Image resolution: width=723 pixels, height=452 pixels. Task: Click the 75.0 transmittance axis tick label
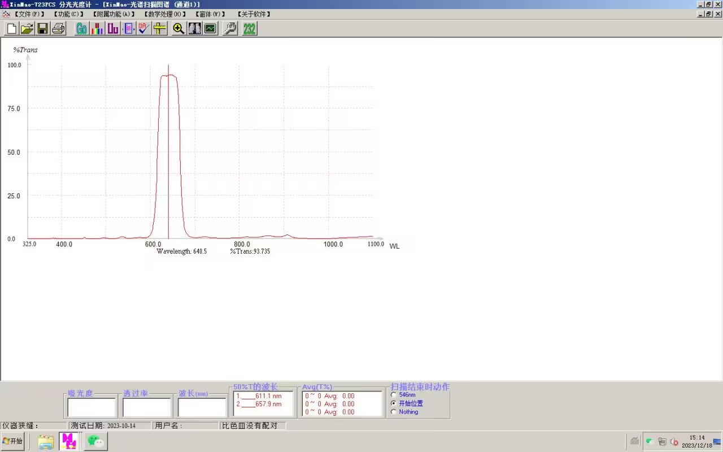pos(14,108)
